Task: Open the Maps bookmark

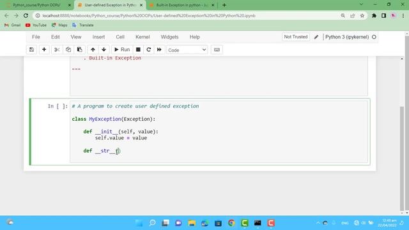Action: pos(59,25)
